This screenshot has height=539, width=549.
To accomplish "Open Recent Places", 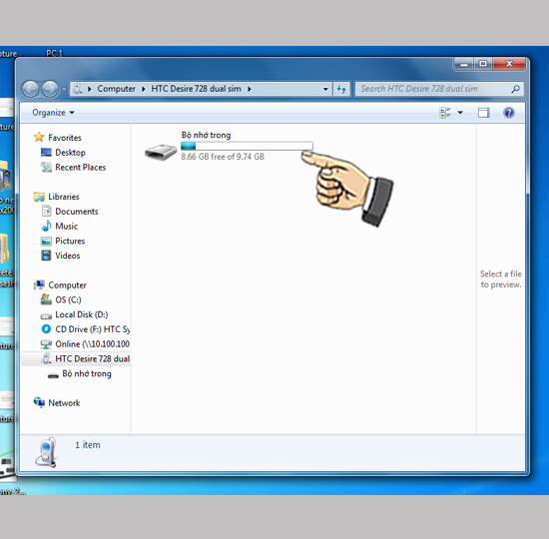I will pos(81,168).
